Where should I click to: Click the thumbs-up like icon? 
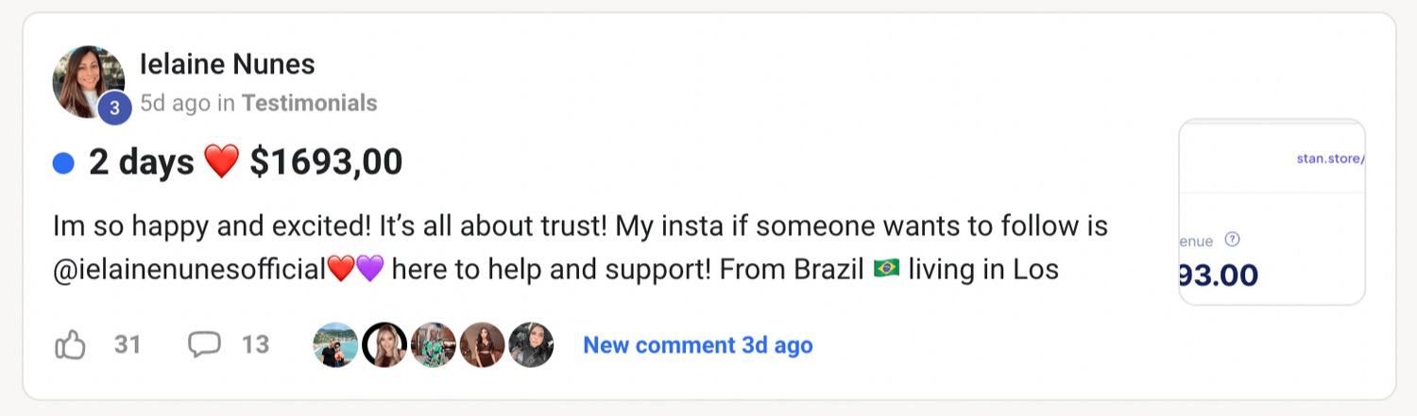[x=71, y=345]
